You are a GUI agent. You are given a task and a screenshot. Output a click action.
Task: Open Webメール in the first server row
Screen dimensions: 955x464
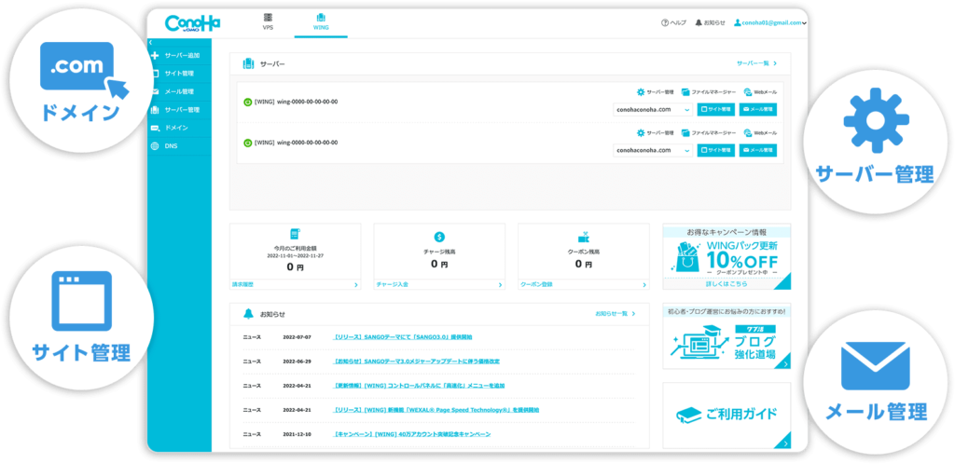click(748, 92)
